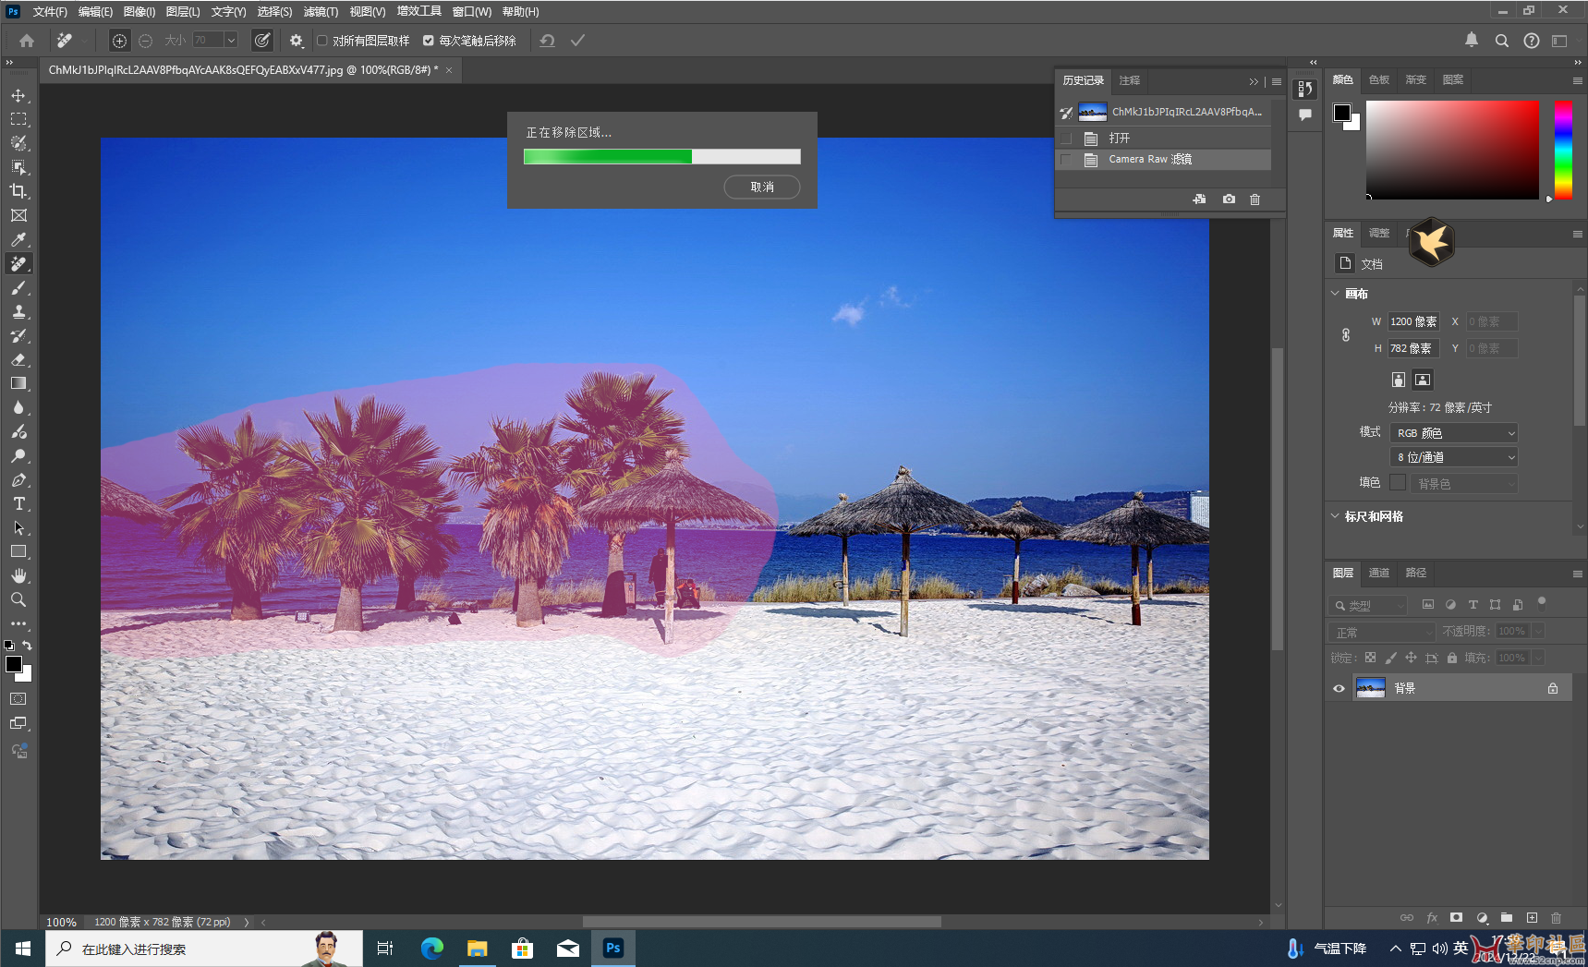The image size is (1588, 967).
Task: Toggle visibility of the Background layer
Action: coord(1339,688)
